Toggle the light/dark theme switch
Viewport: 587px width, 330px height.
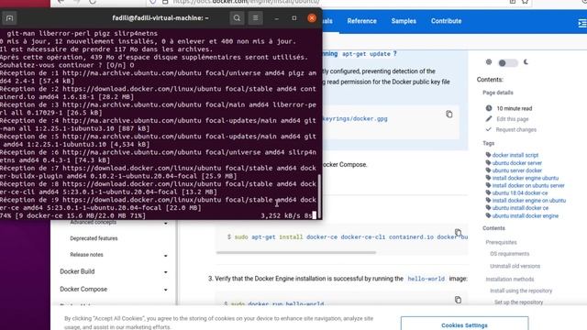click(507, 63)
